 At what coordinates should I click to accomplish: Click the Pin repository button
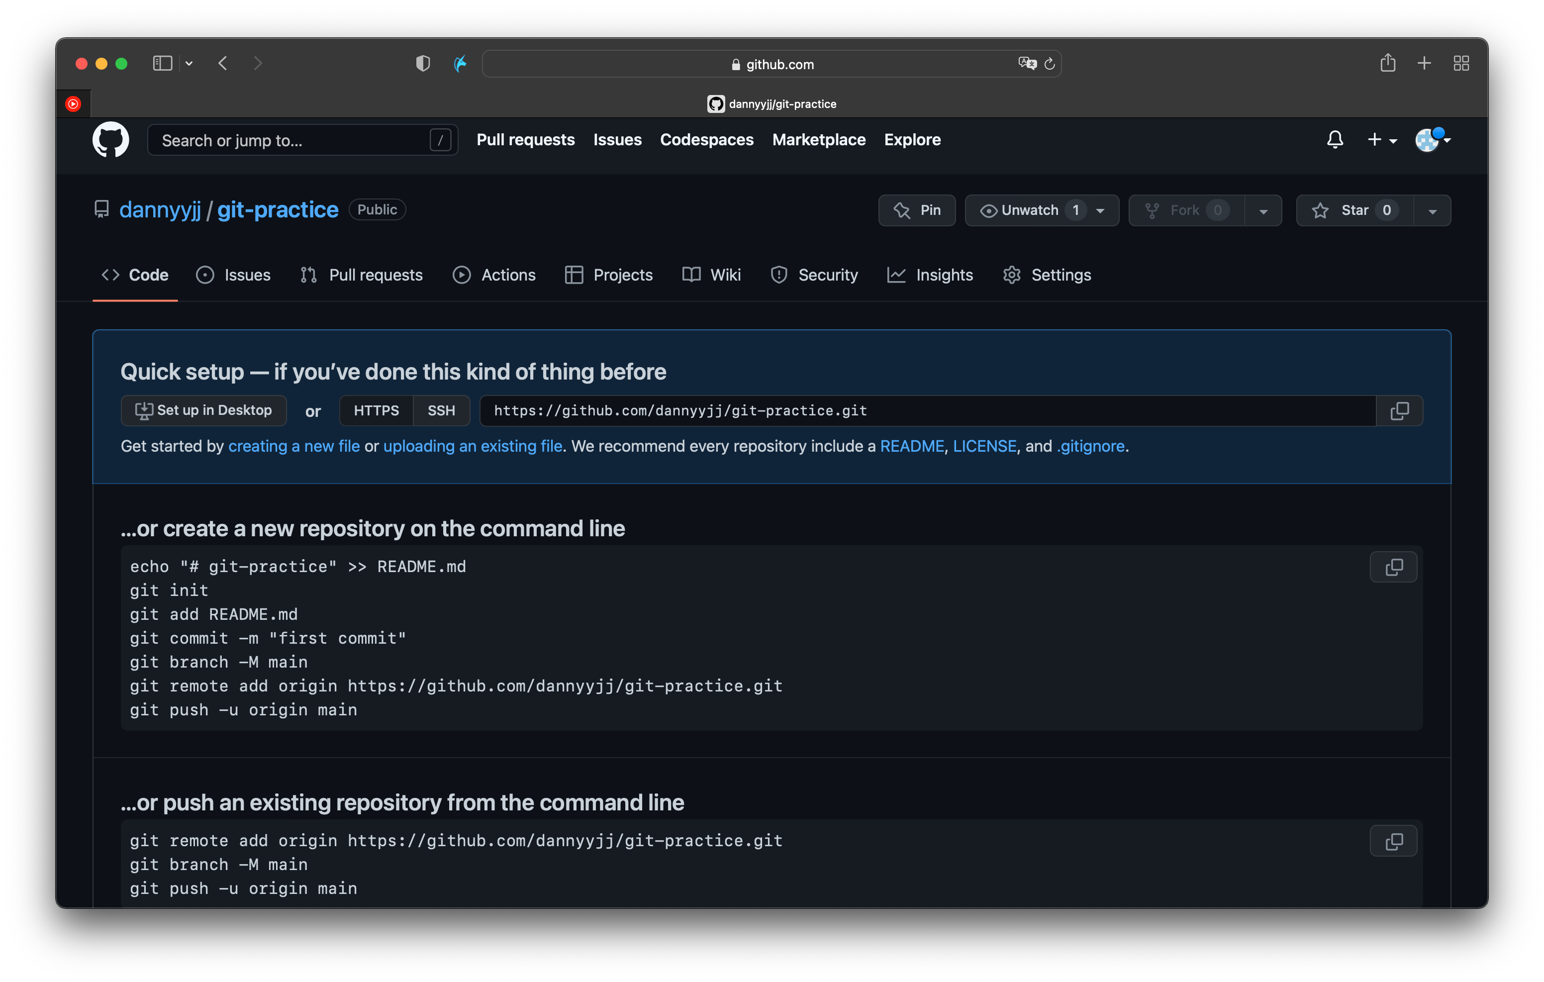tap(916, 210)
